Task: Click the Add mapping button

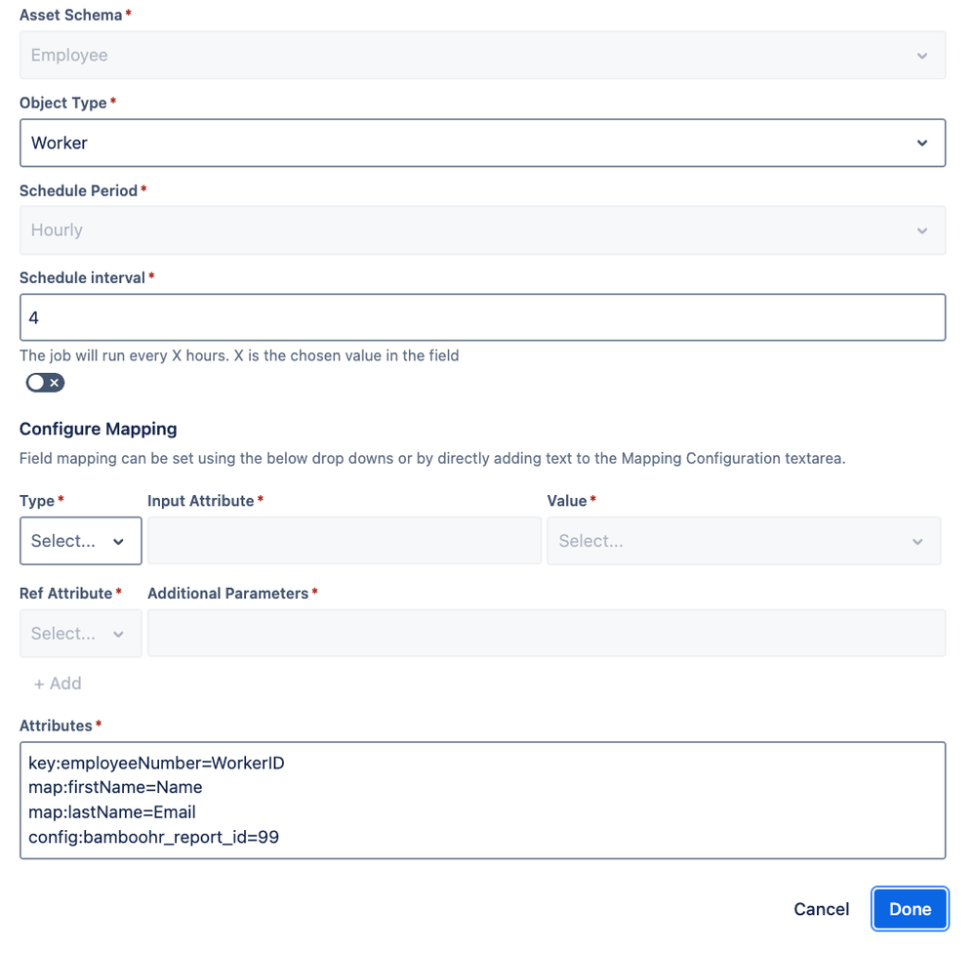Action: [x=58, y=684]
